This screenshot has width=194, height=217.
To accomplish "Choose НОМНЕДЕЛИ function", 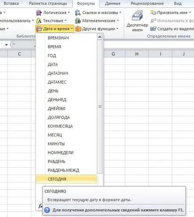I will pos(67,153).
